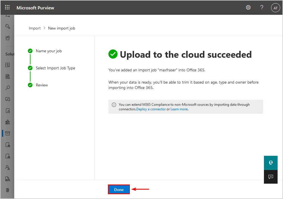Click the bank building sidebar icon
This screenshot has height=199, width=283.
pos(8,122)
